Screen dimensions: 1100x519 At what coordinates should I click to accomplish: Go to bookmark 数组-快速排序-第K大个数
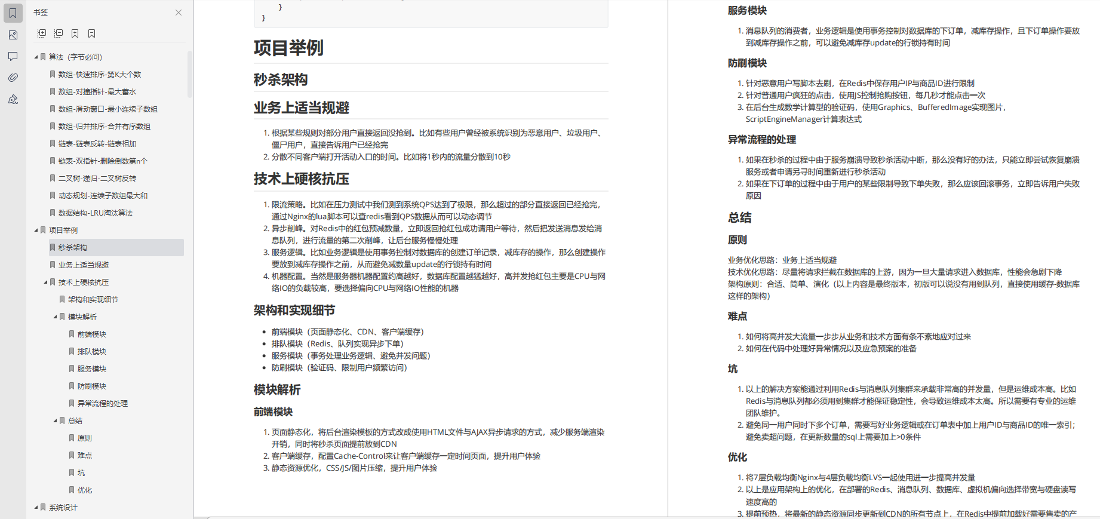pos(100,75)
